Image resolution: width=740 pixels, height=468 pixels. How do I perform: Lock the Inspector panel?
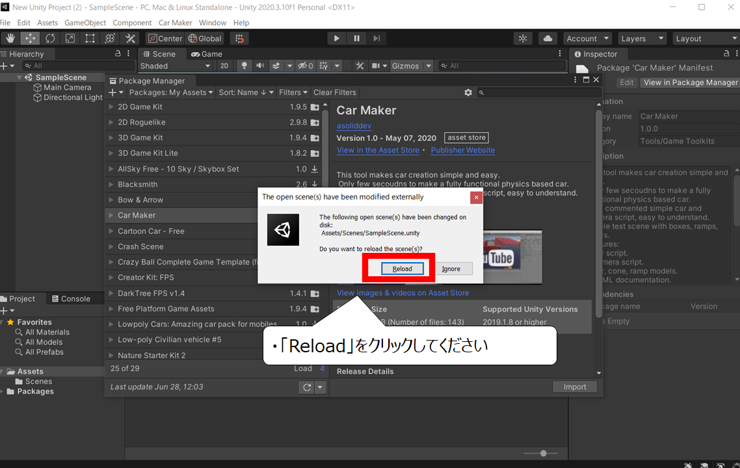(x=727, y=54)
